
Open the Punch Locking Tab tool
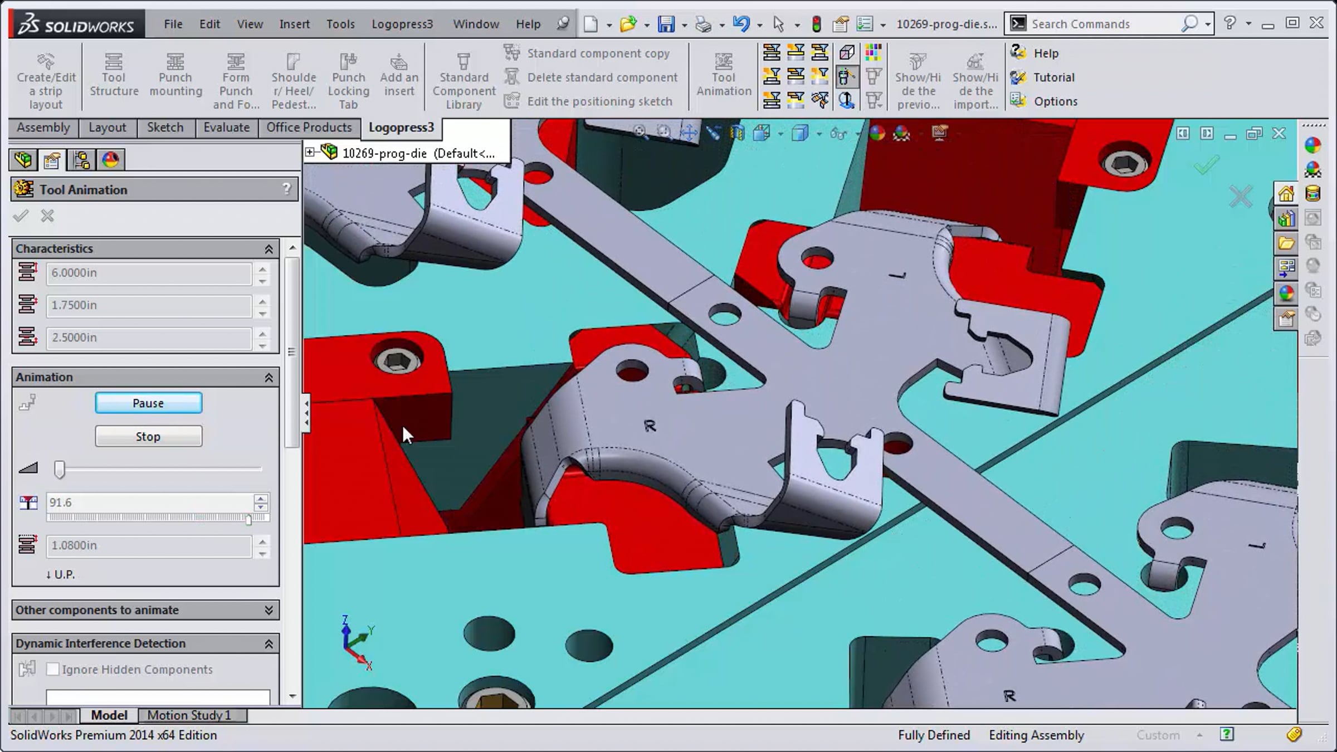(348, 81)
